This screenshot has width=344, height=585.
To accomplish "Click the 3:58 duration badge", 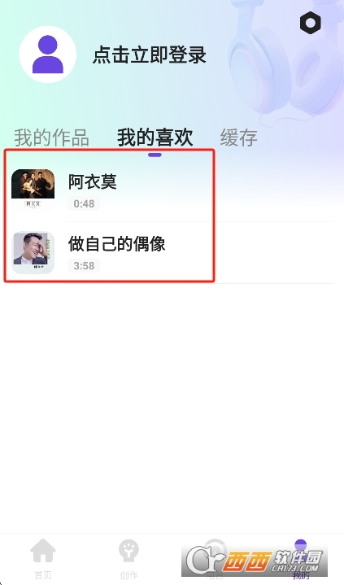I will 84,265.
